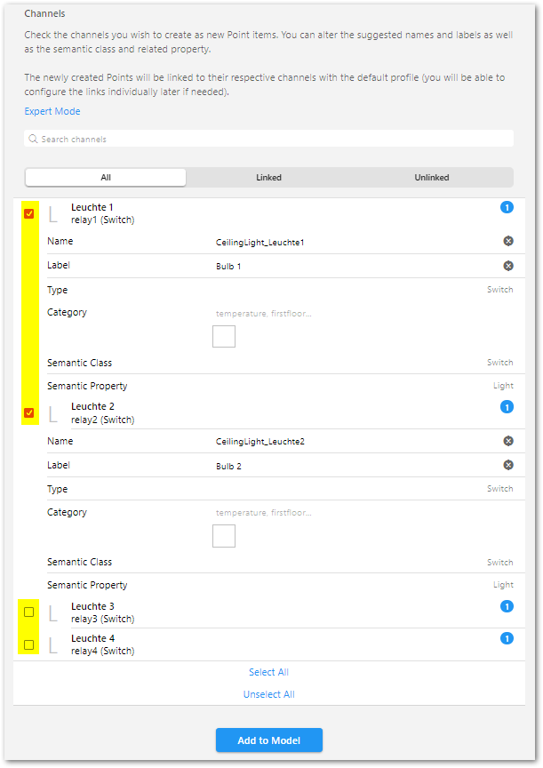543x768 pixels.
Task: Switch to the Unlinked tab
Action: [x=431, y=178]
